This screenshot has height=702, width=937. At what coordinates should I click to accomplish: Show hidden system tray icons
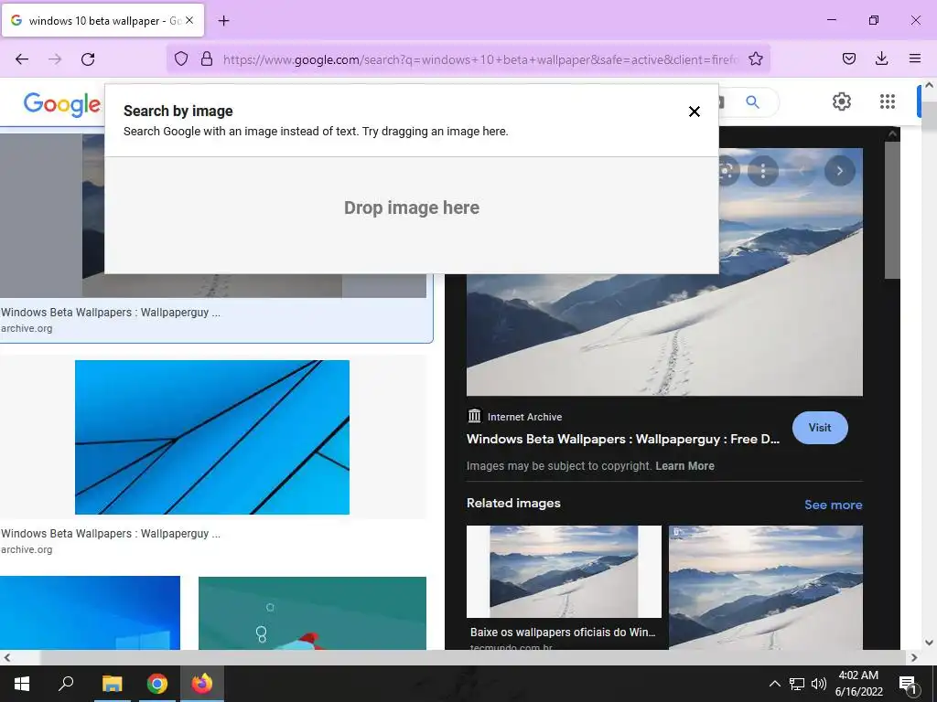pyautogui.click(x=774, y=684)
